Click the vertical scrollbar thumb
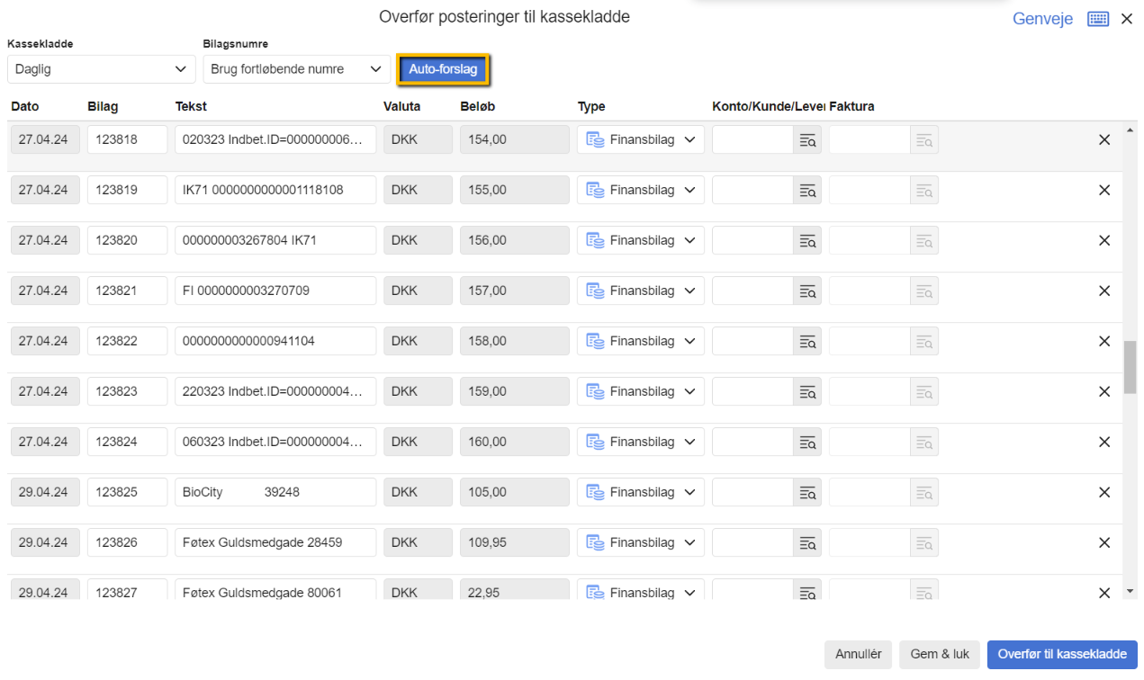Viewport: 1144px width, 680px height. pos(1130,366)
